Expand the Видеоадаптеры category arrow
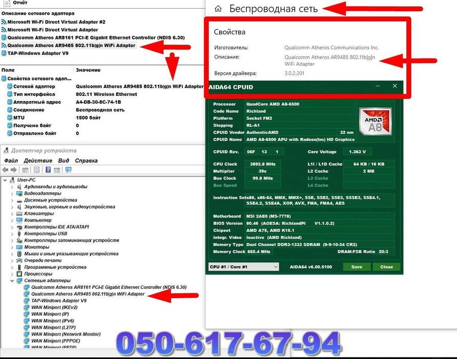Screen dimensions: 457x359 tap(12, 193)
